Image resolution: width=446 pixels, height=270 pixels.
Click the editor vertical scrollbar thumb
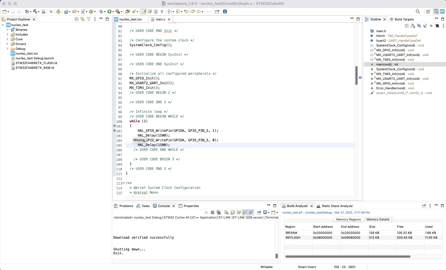(x=356, y=76)
